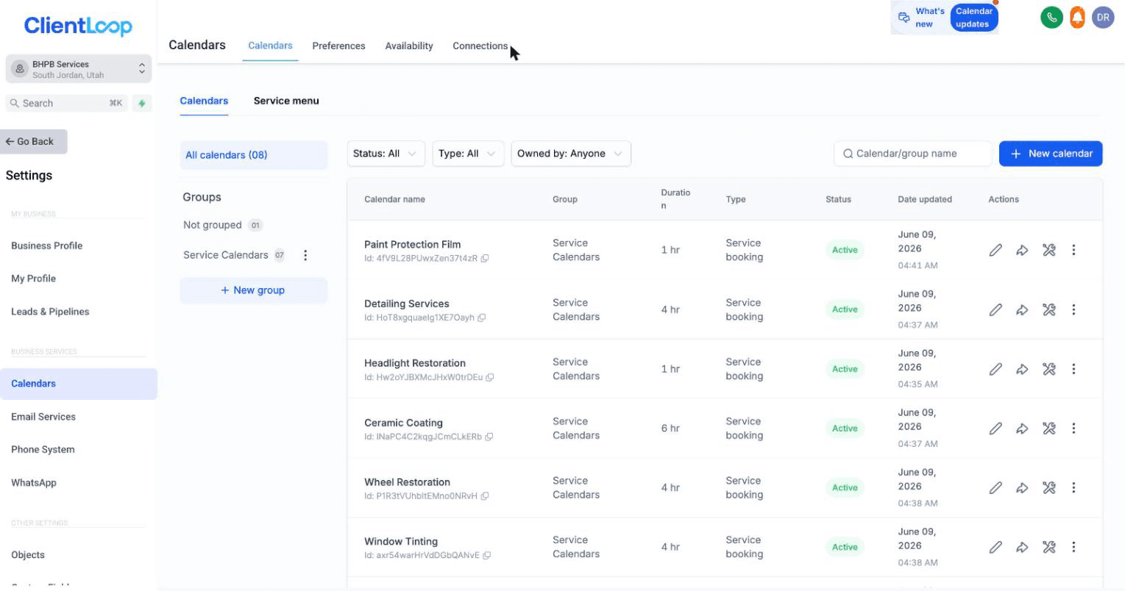Image resolution: width=1125 pixels, height=591 pixels.
Task: Open tools icon for Detailing Services
Action: (1049, 309)
